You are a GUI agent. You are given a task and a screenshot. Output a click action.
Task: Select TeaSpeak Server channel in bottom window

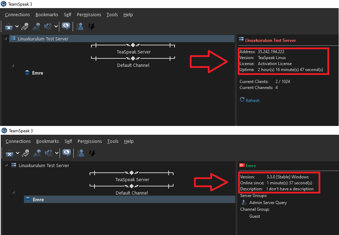click(132, 179)
